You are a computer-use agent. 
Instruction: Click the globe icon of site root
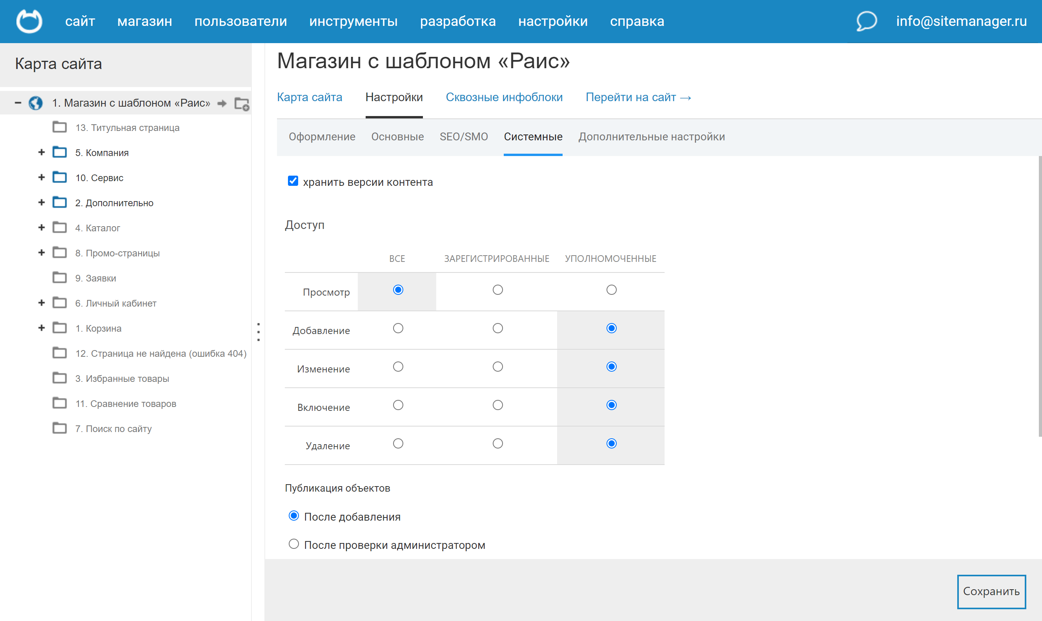pos(36,103)
